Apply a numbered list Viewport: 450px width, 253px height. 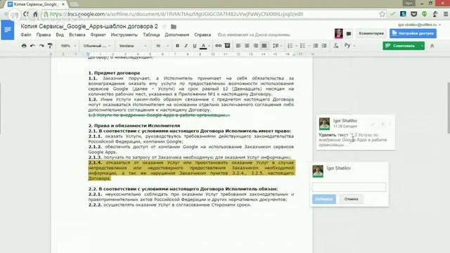coord(290,46)
